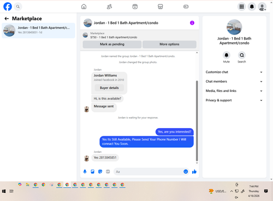
Task: Click the "Hi, is this available?" message
Action: (x=108, y=99)
